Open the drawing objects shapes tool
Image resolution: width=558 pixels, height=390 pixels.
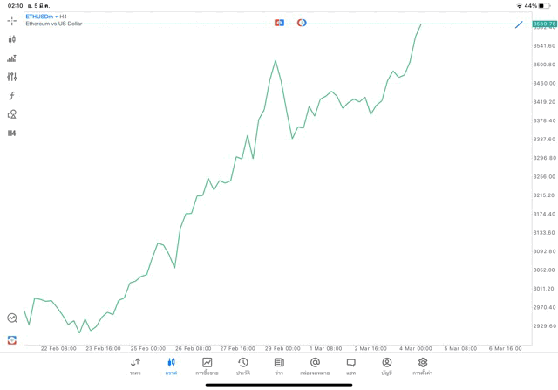[11, 114]
